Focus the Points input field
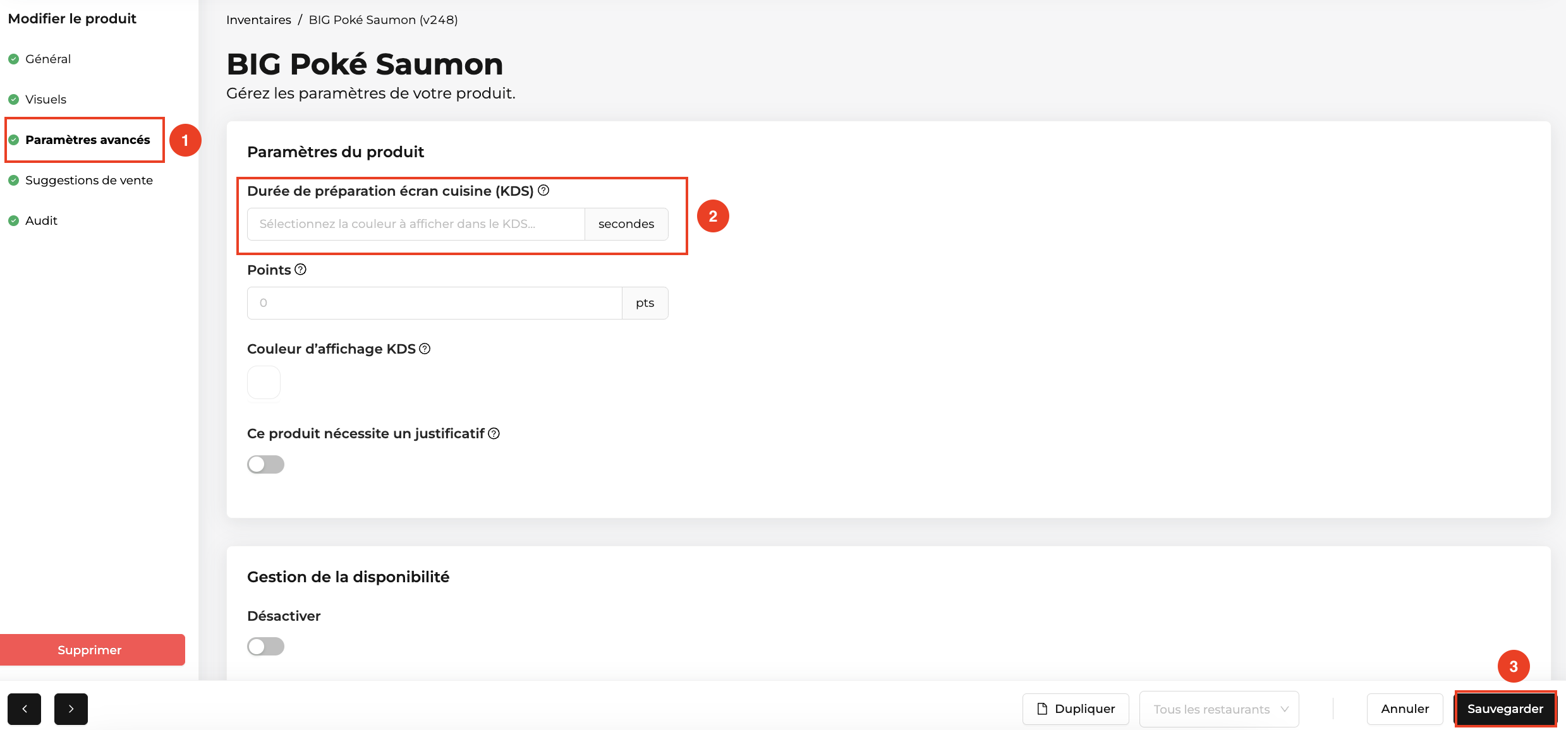1566x730 pixels. pos(435,303)
